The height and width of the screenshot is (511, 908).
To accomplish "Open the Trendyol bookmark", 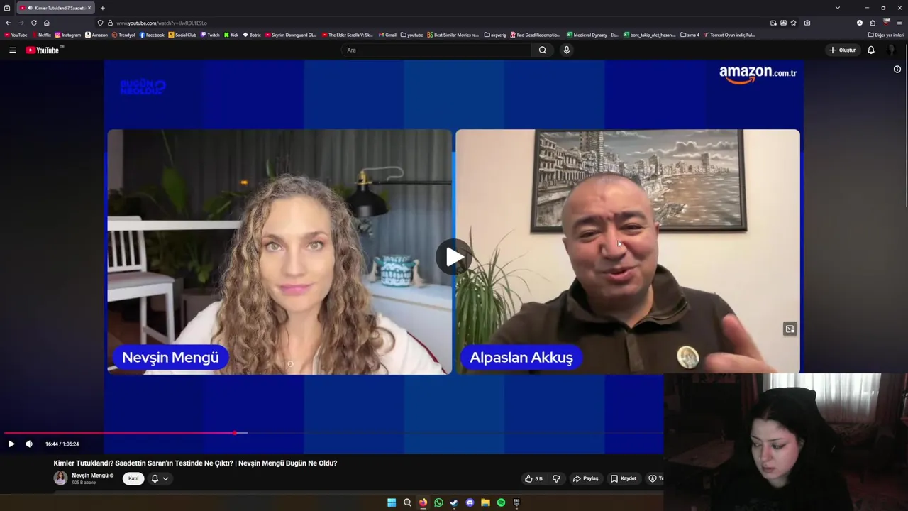I will pyautogui.click(x=123, y=35).
